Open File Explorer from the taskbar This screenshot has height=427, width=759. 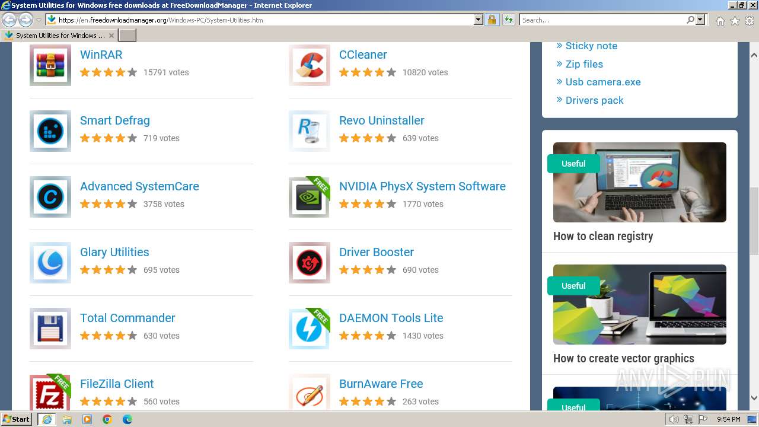point(67,419)
